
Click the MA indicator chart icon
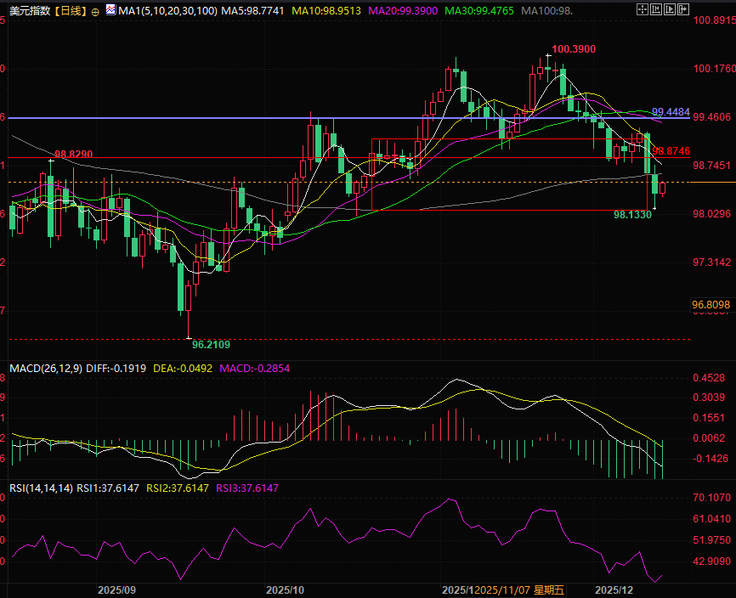110,11
